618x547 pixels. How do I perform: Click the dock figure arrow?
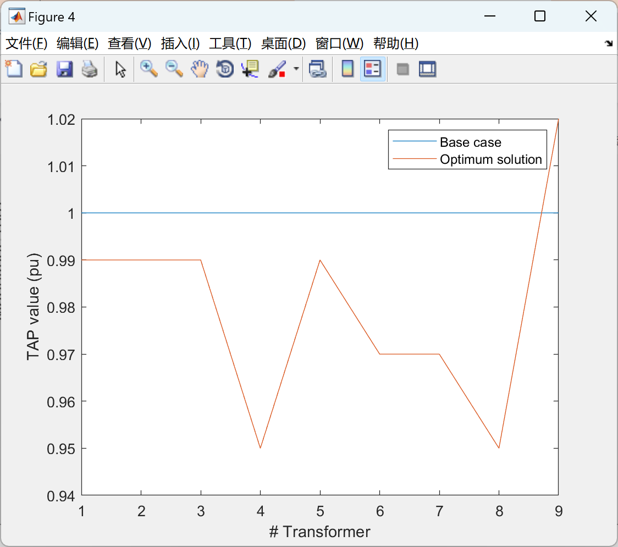click(x=609, y=43)
